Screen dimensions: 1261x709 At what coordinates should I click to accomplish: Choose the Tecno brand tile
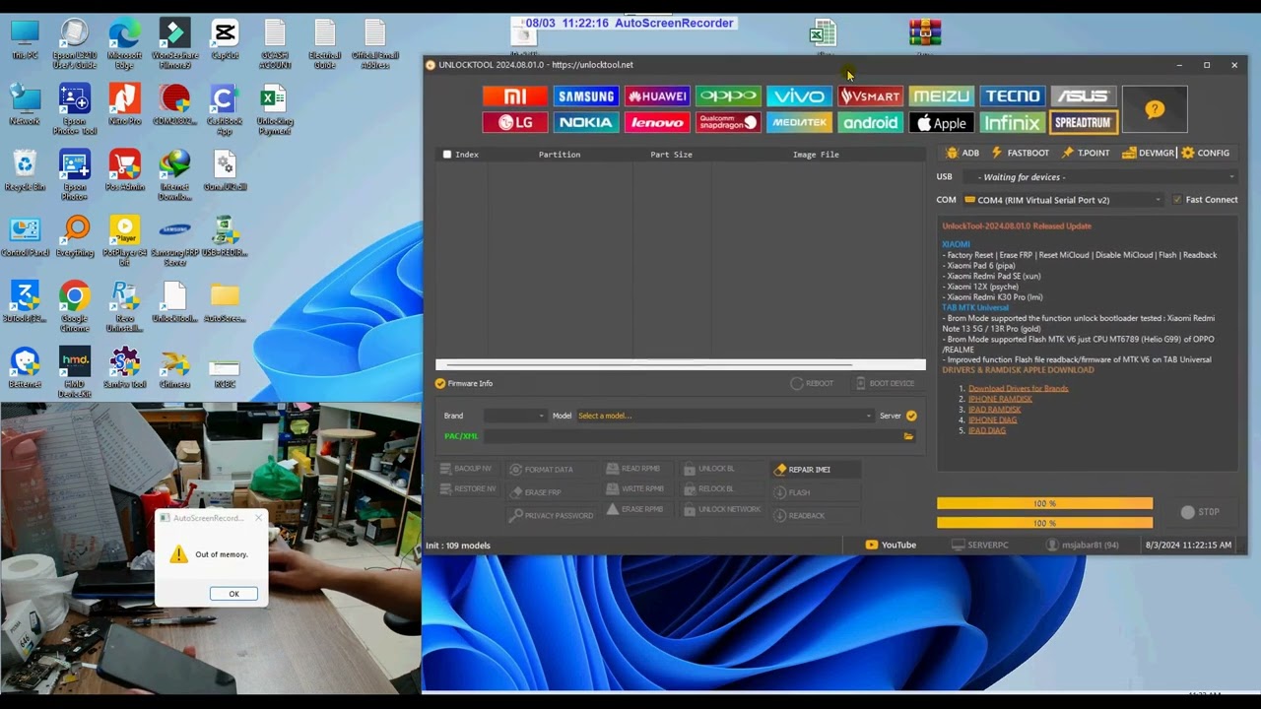pyautogui.click(x=1012, y=97)
